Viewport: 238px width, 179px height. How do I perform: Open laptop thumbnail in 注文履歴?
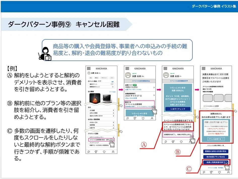pos(107,98)
